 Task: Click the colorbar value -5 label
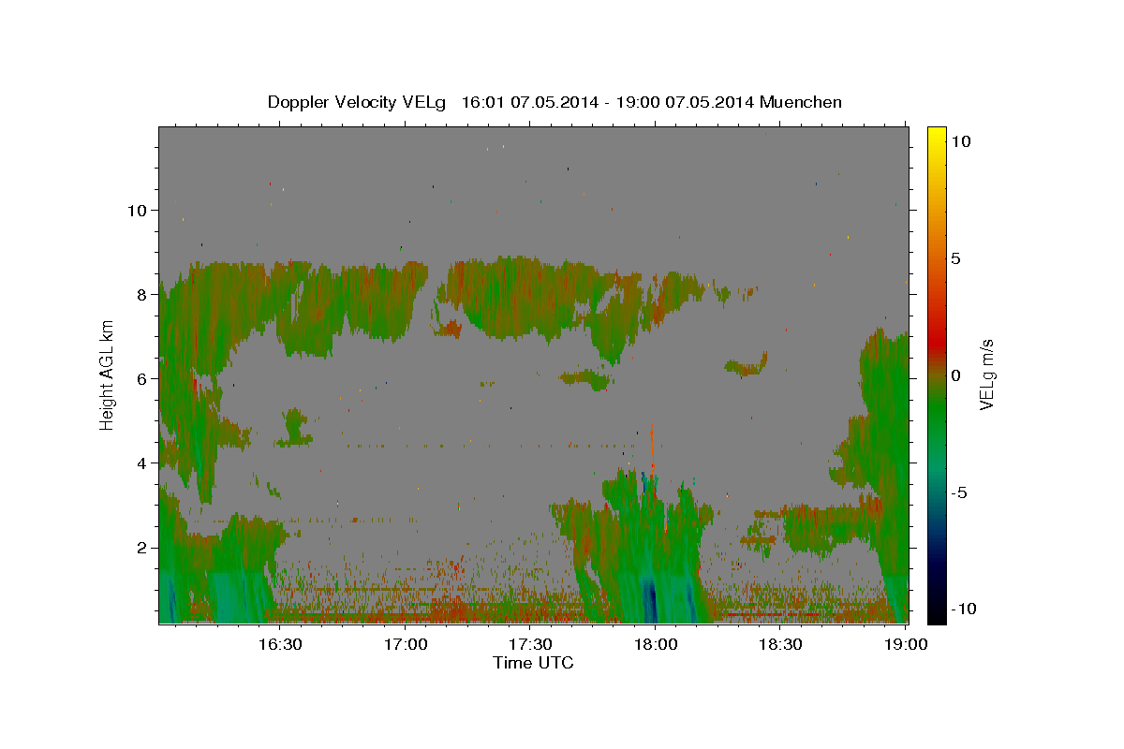[960, 492]
